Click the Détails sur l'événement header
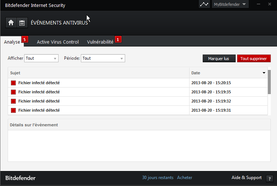The image size is (277, 186). pyautogui.click(x=139, y=125)
